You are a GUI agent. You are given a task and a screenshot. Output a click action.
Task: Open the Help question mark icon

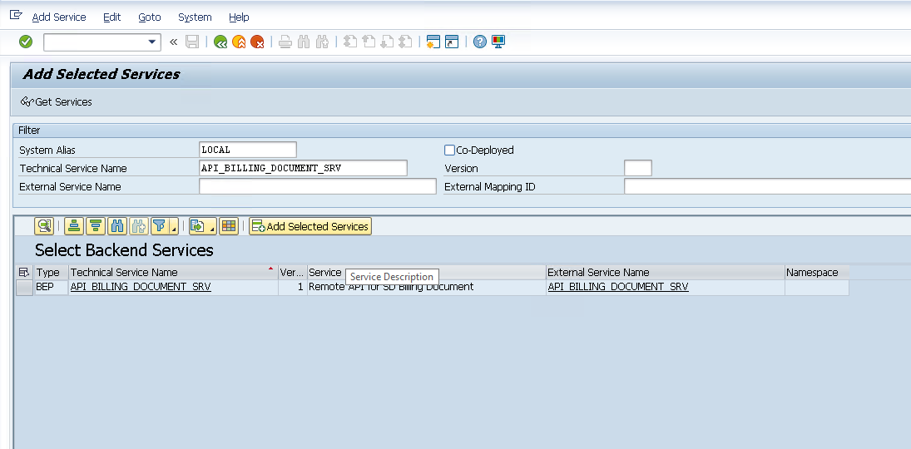click(x=480, y=42)
